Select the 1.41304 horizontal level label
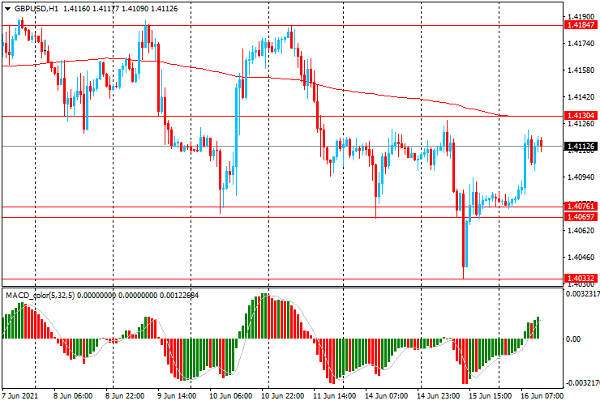Screen dimensions: 600x405 (x=581, y=116)
